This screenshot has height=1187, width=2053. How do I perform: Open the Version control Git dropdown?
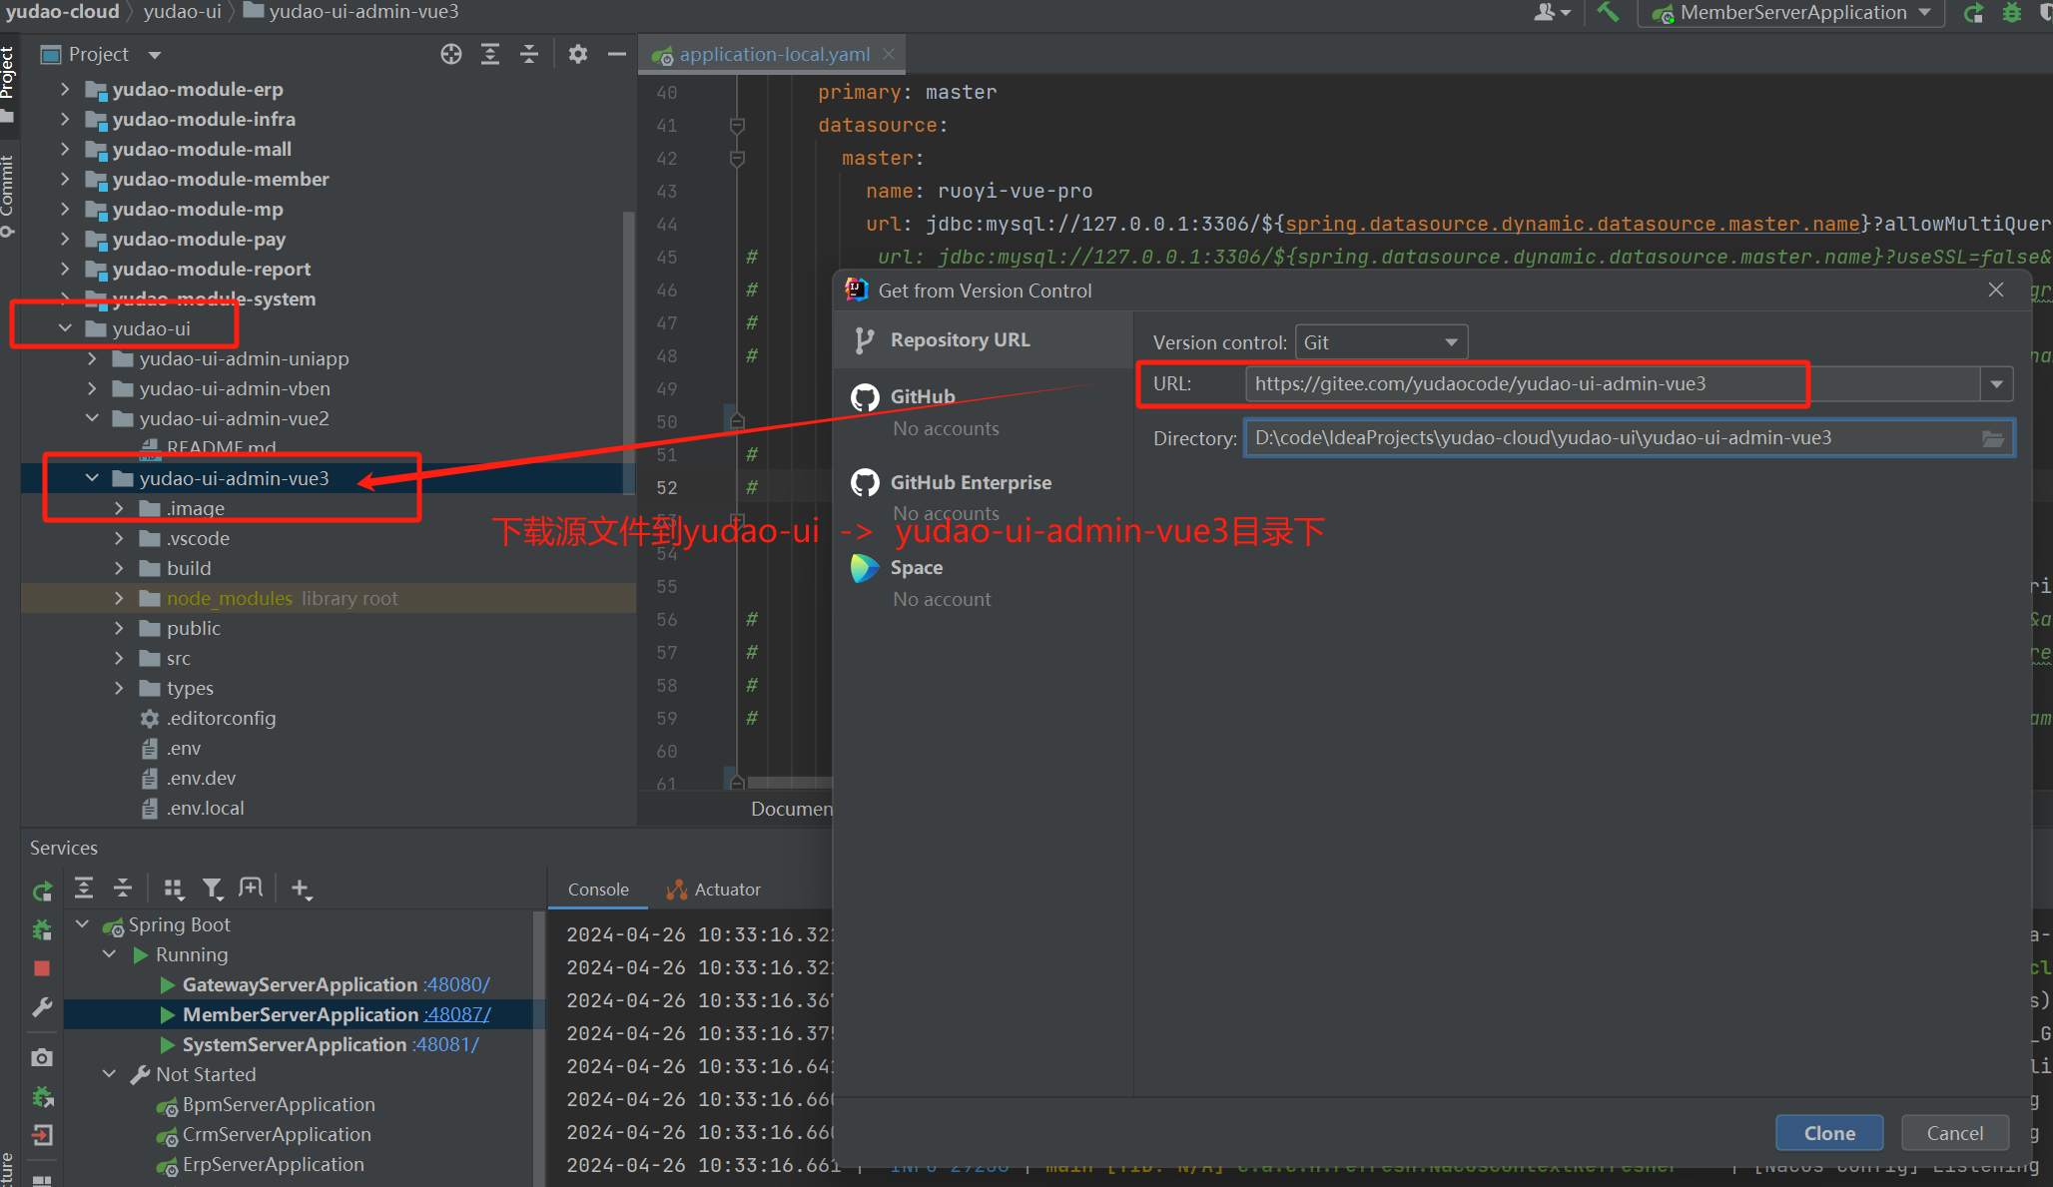(1381, 342)
